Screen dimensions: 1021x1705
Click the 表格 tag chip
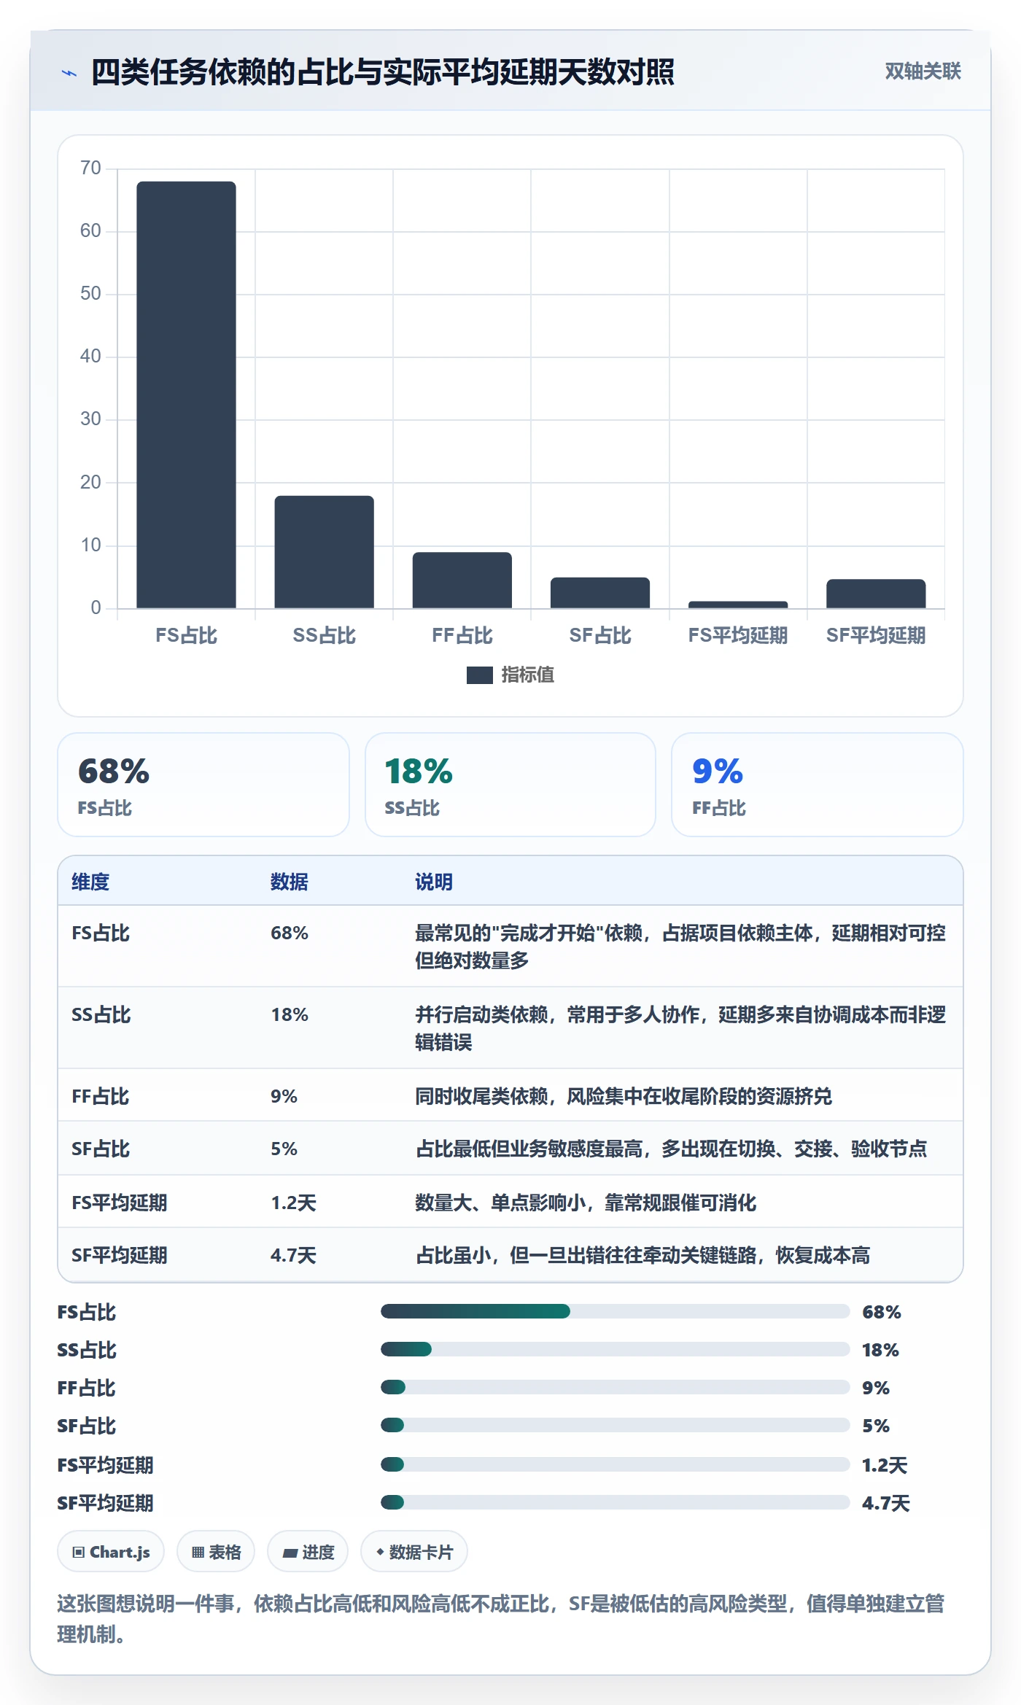point(216,1552)
